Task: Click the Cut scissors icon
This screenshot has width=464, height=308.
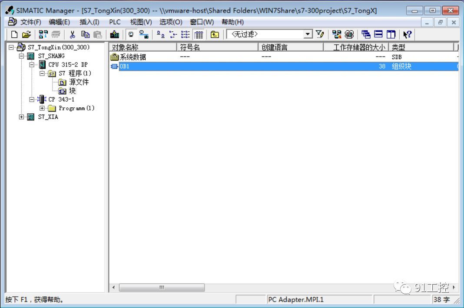Action: point(73,35)
